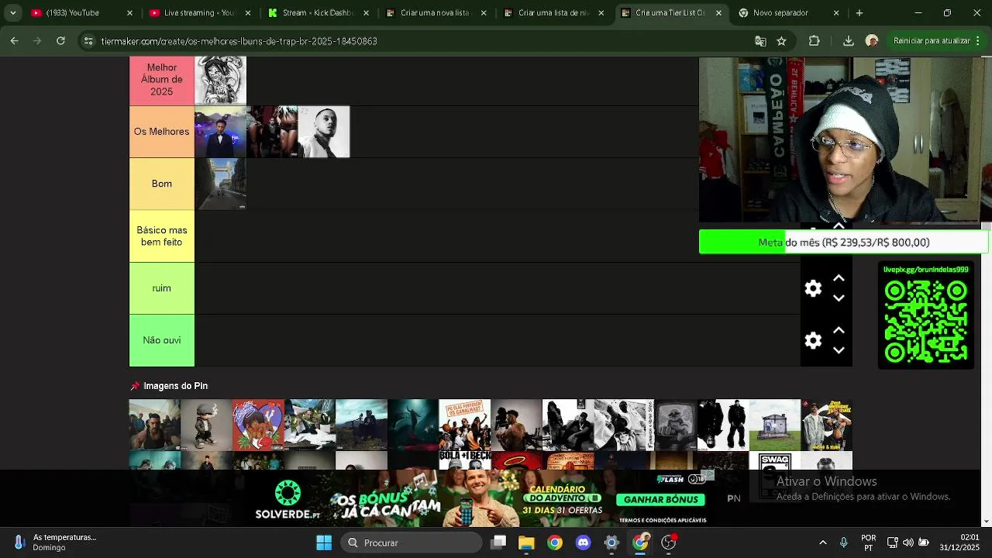Screen dimensions: 992x558
Task: Open Task View from the taskbar
Action: click(498, 542)
